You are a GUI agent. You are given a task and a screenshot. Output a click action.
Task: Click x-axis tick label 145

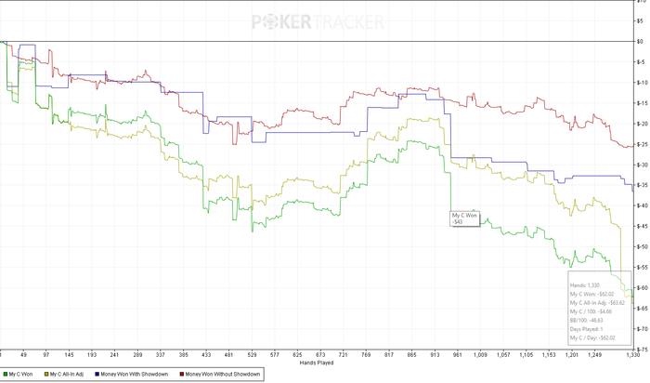pyautogui.click(x=69, y=355)
